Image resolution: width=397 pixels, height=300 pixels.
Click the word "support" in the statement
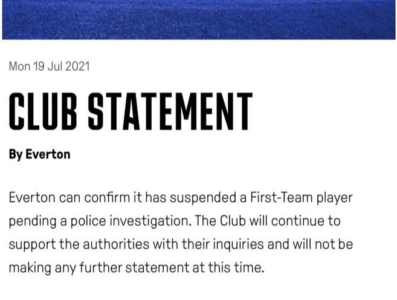[x=31, y=245]
